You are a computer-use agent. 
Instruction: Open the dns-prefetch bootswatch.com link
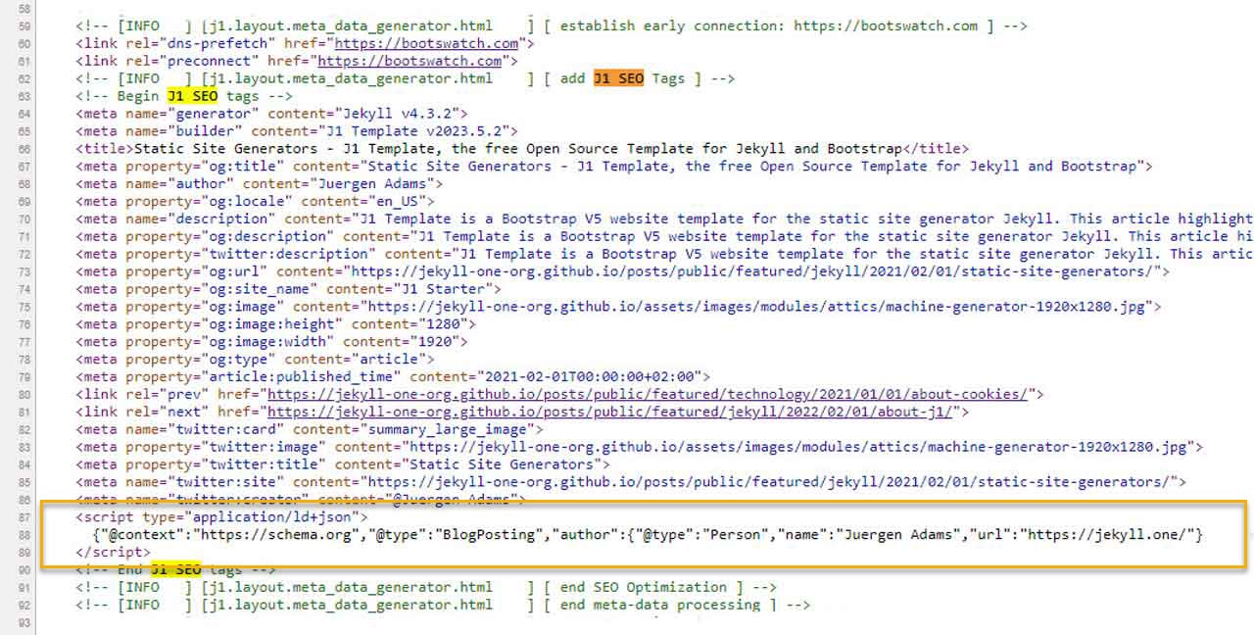[x=426, y=43]
